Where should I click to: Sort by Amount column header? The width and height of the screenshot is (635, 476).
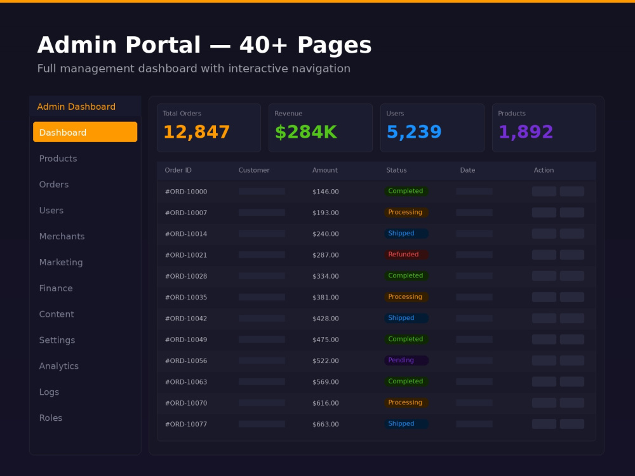[x=324, y=170]
